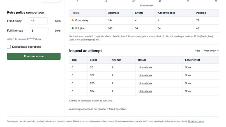Click the 46 pending value
This screenshot has width=226, height=127.
198,28
